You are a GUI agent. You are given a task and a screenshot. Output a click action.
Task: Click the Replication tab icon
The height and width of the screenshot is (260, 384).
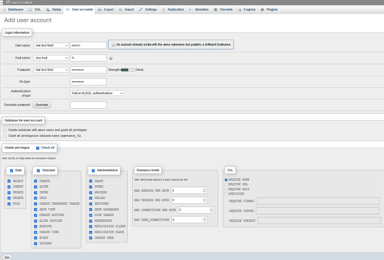pyautogui.click(x=163, y=10)
